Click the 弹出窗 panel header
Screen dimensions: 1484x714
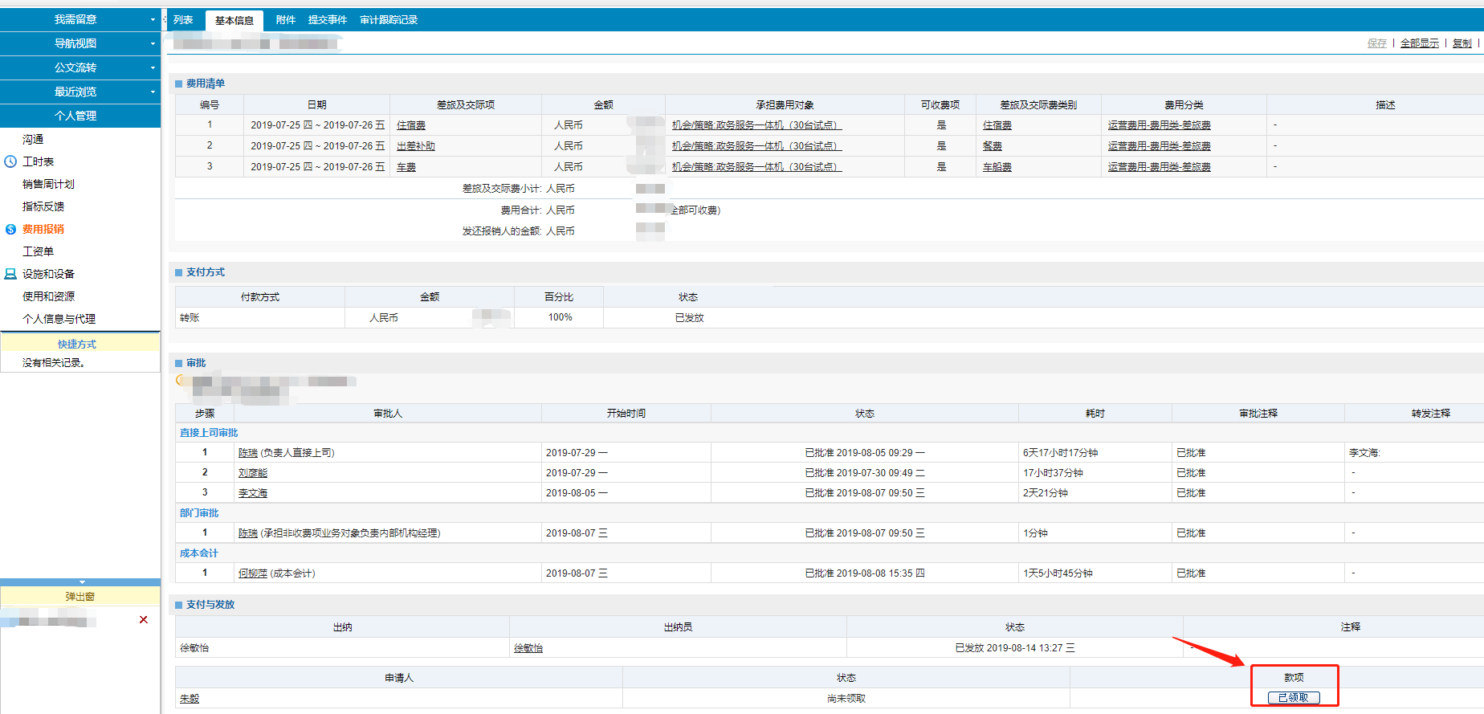coord(80,597)
